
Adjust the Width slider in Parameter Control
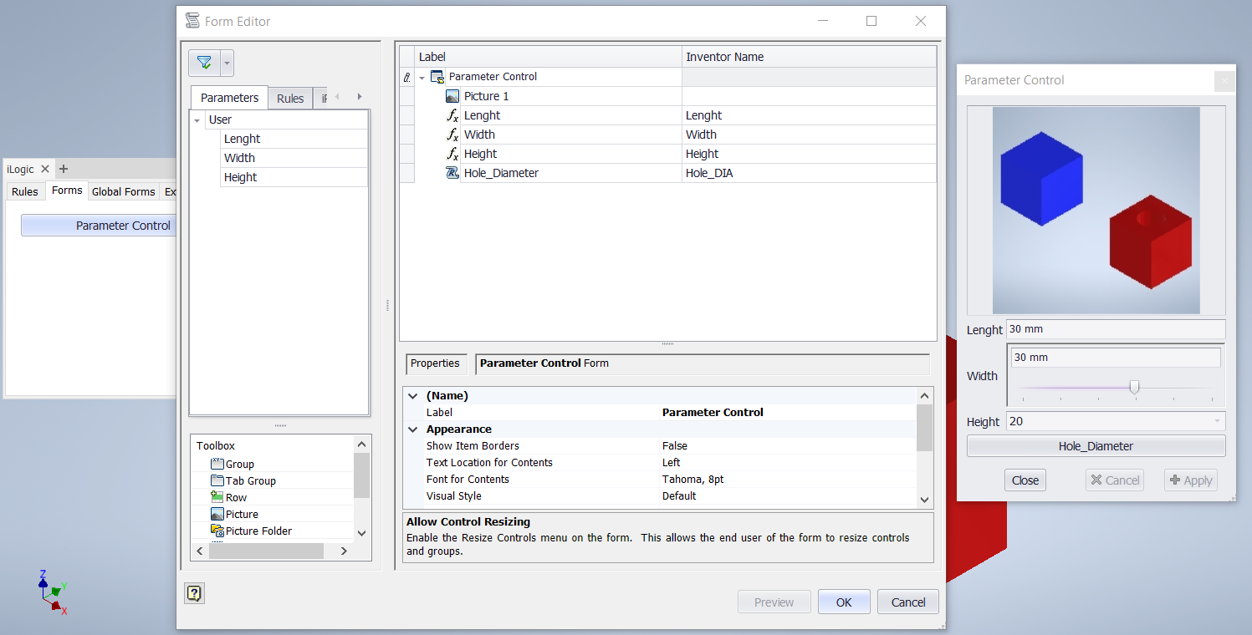coord(1134,387)
